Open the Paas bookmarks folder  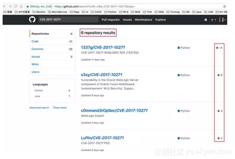[x=74, y=12]
